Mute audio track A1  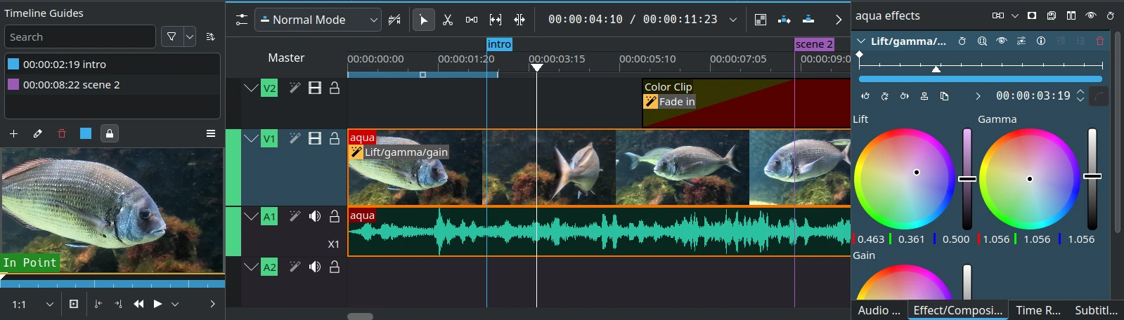coord(315,216)
